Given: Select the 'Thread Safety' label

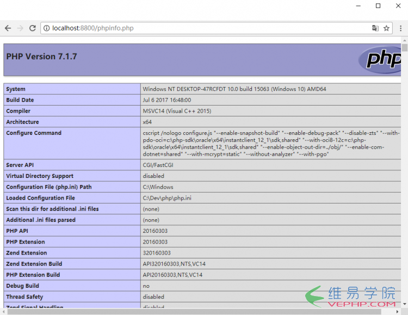Looking at the screenshot, I should pyautogui.click(x=24, y=297).
